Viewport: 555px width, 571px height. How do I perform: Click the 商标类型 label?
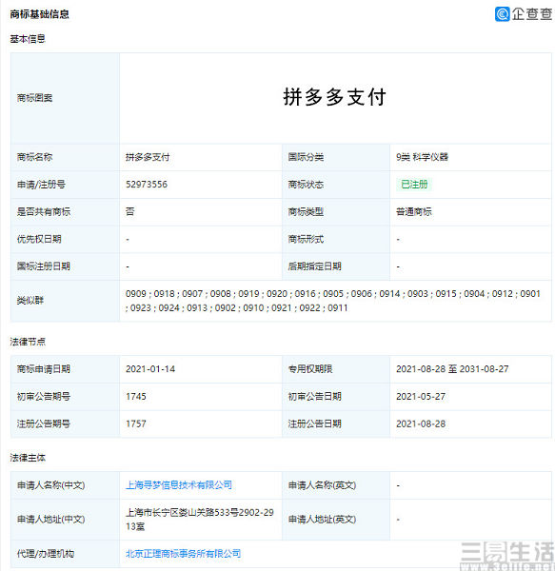click(x=306, y=211)
